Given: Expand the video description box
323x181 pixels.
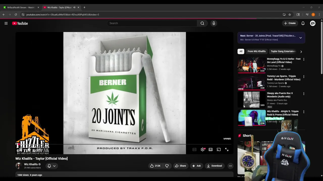Looking at the screenshot, I should [124, 175].
